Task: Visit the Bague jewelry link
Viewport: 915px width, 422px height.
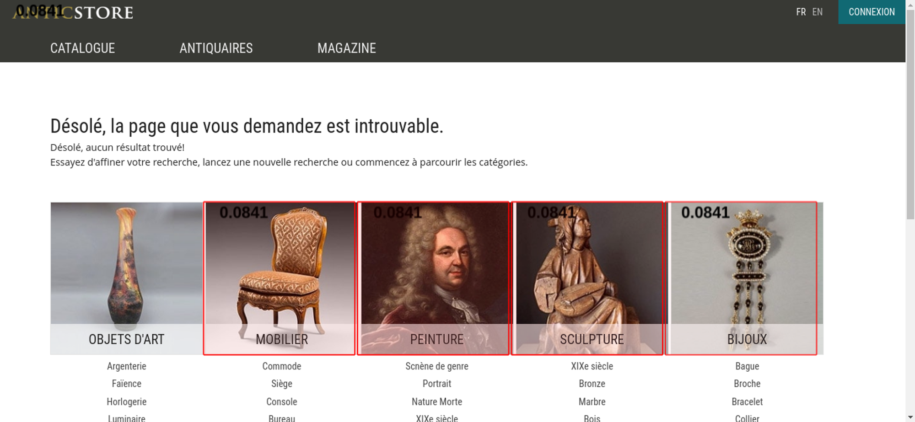Action: pos(747,366)
